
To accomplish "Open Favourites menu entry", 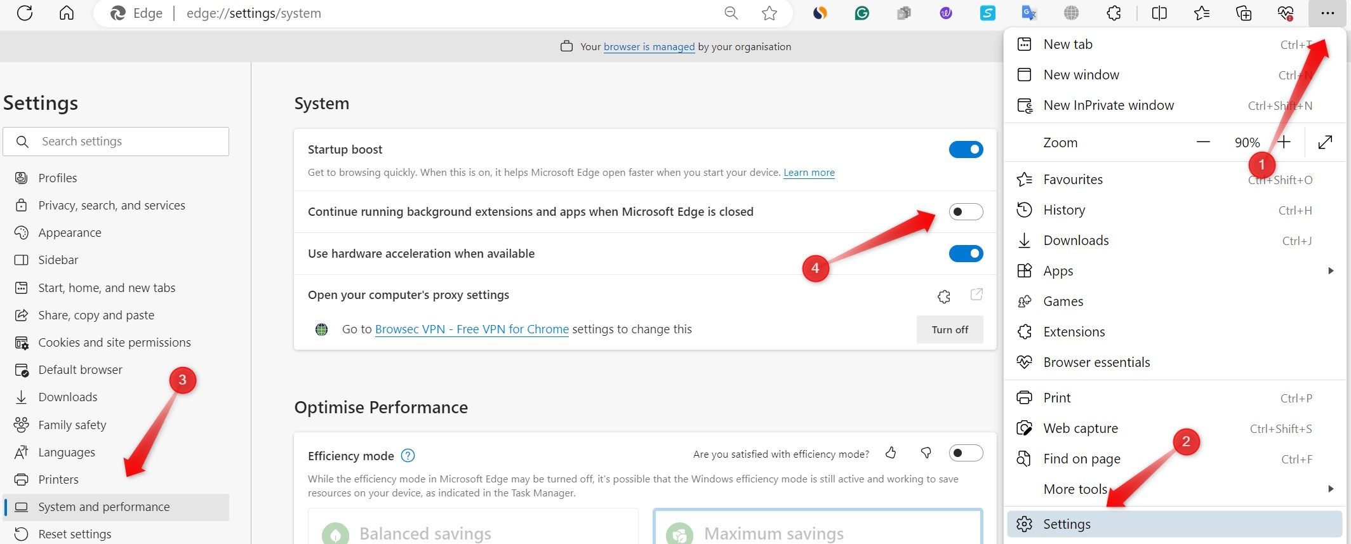I will pos(1175,180).
